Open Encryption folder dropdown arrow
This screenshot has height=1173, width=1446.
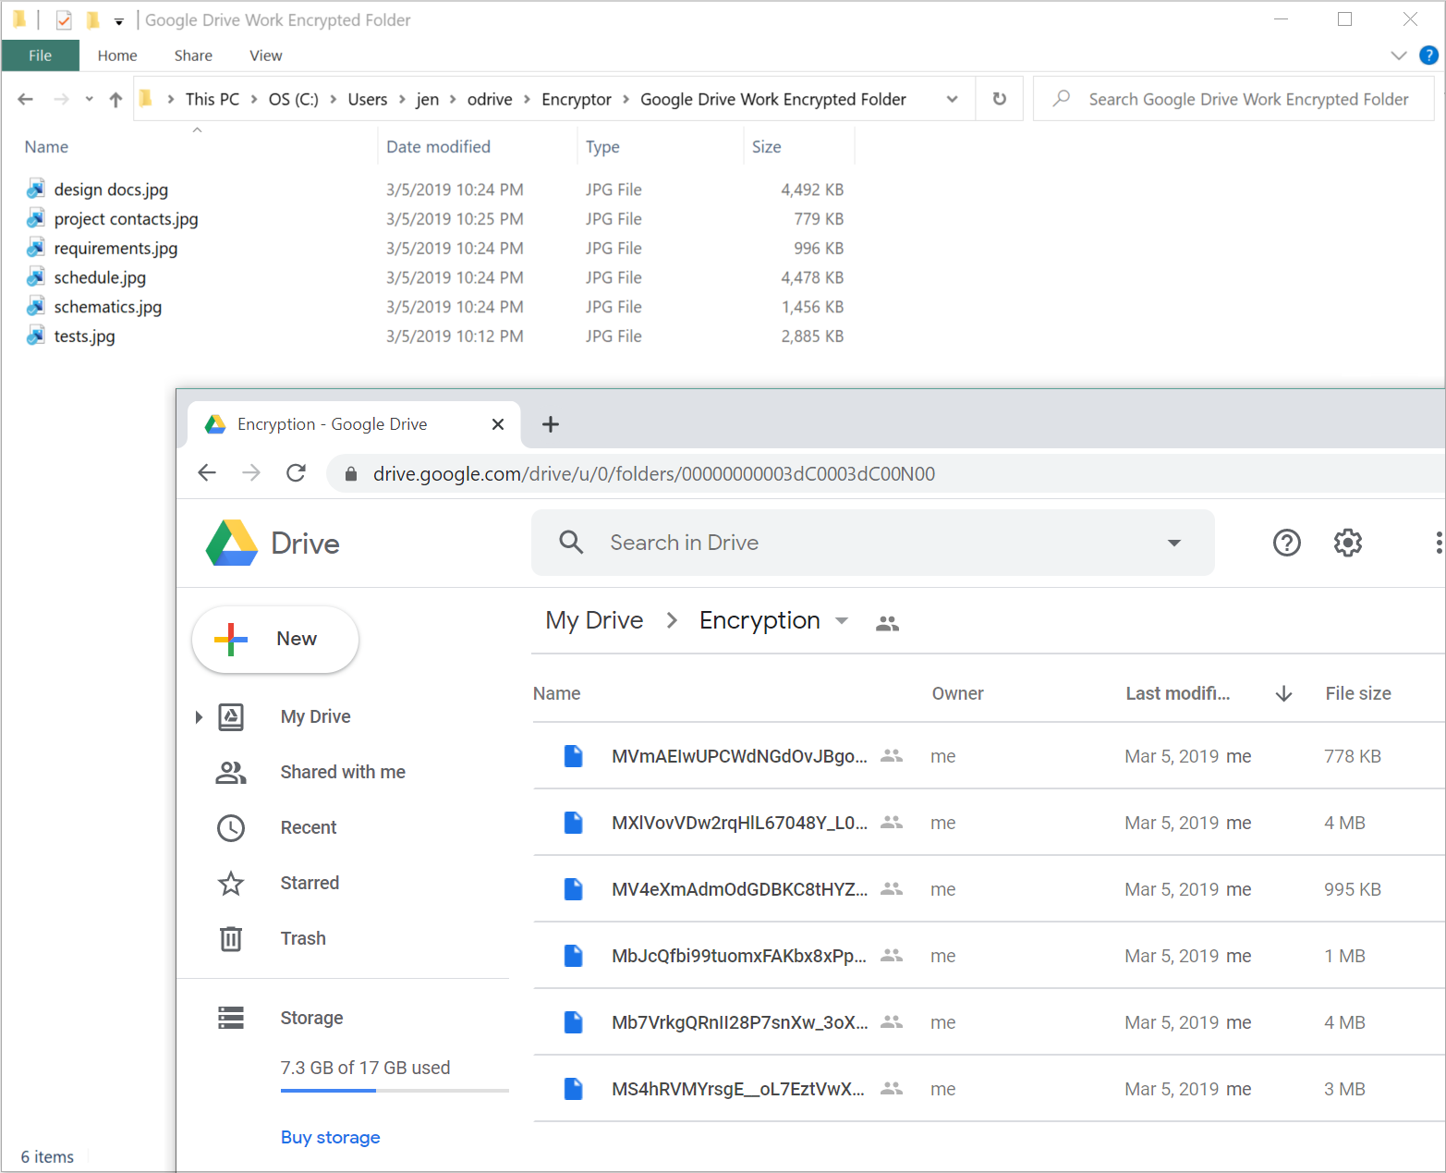[842, 620]
